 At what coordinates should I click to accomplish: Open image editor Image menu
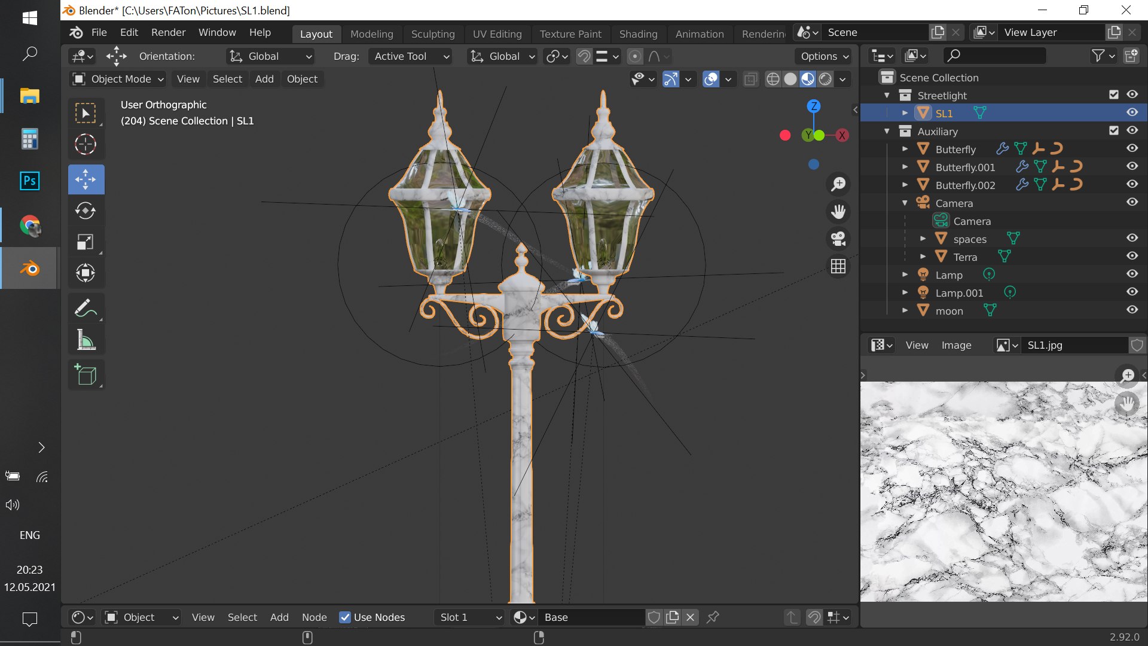[x=956, y=345]
